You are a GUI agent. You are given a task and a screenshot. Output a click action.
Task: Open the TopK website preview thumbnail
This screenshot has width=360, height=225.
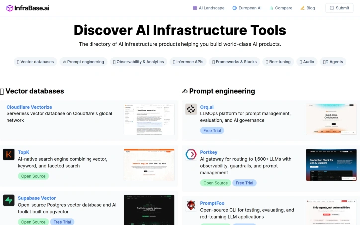(149, 165)
